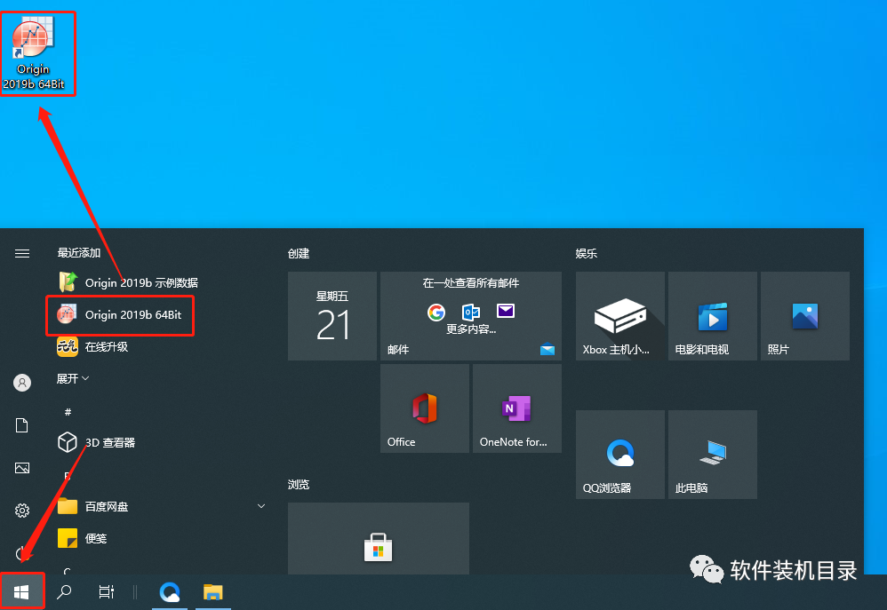The height and width of the screenshot is (610, 887).
Task: Open File Explorer from taskbar
Action: (213, 592)
